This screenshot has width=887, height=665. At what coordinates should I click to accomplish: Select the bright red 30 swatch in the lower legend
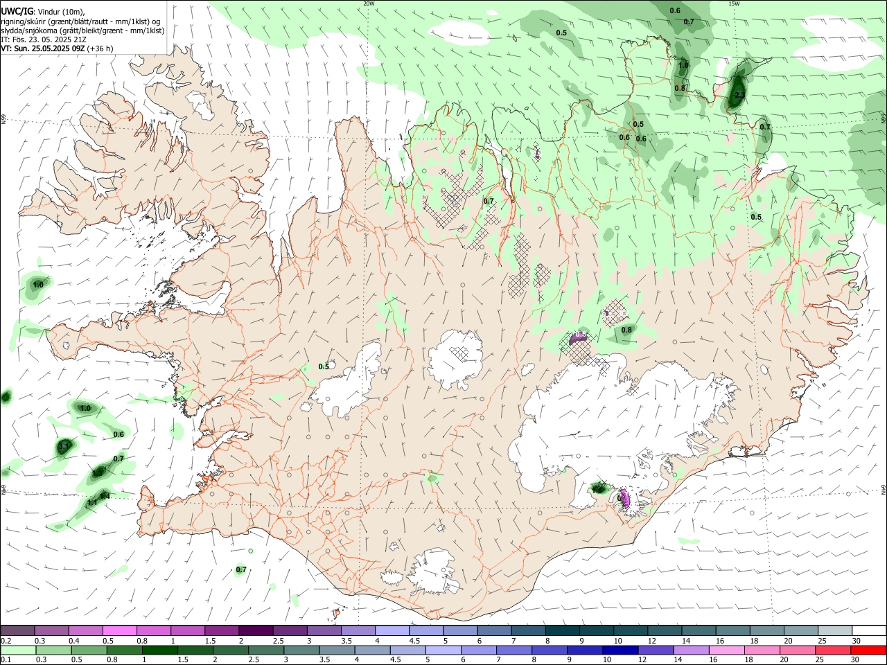point(868,650)
